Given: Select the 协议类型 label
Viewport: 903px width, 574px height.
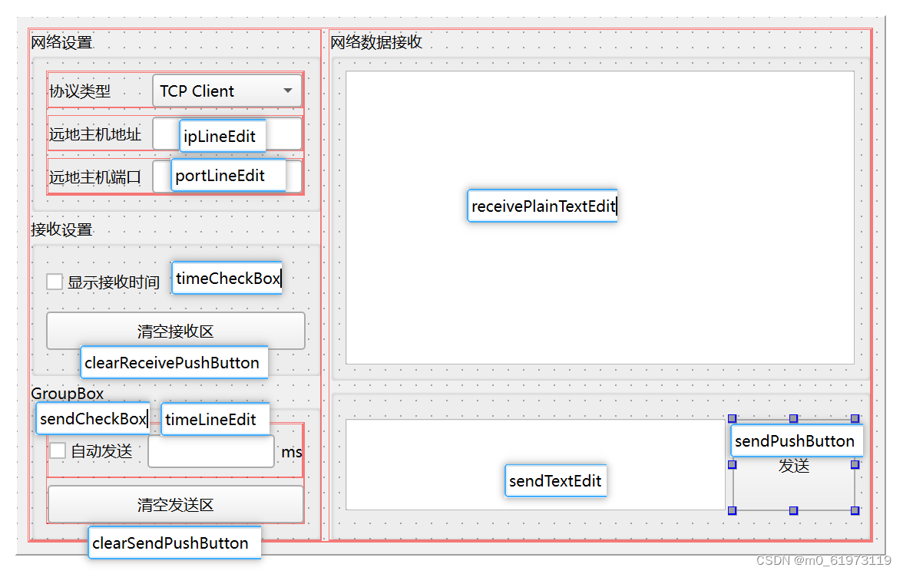Looking at the screenshot, I should (80, 91).
